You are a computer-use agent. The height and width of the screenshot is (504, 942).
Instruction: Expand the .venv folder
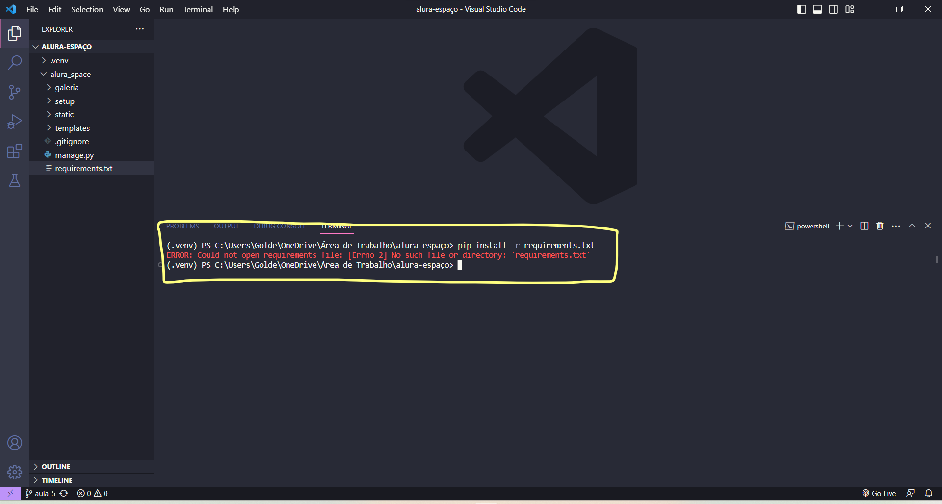click(x=92, y=61)
